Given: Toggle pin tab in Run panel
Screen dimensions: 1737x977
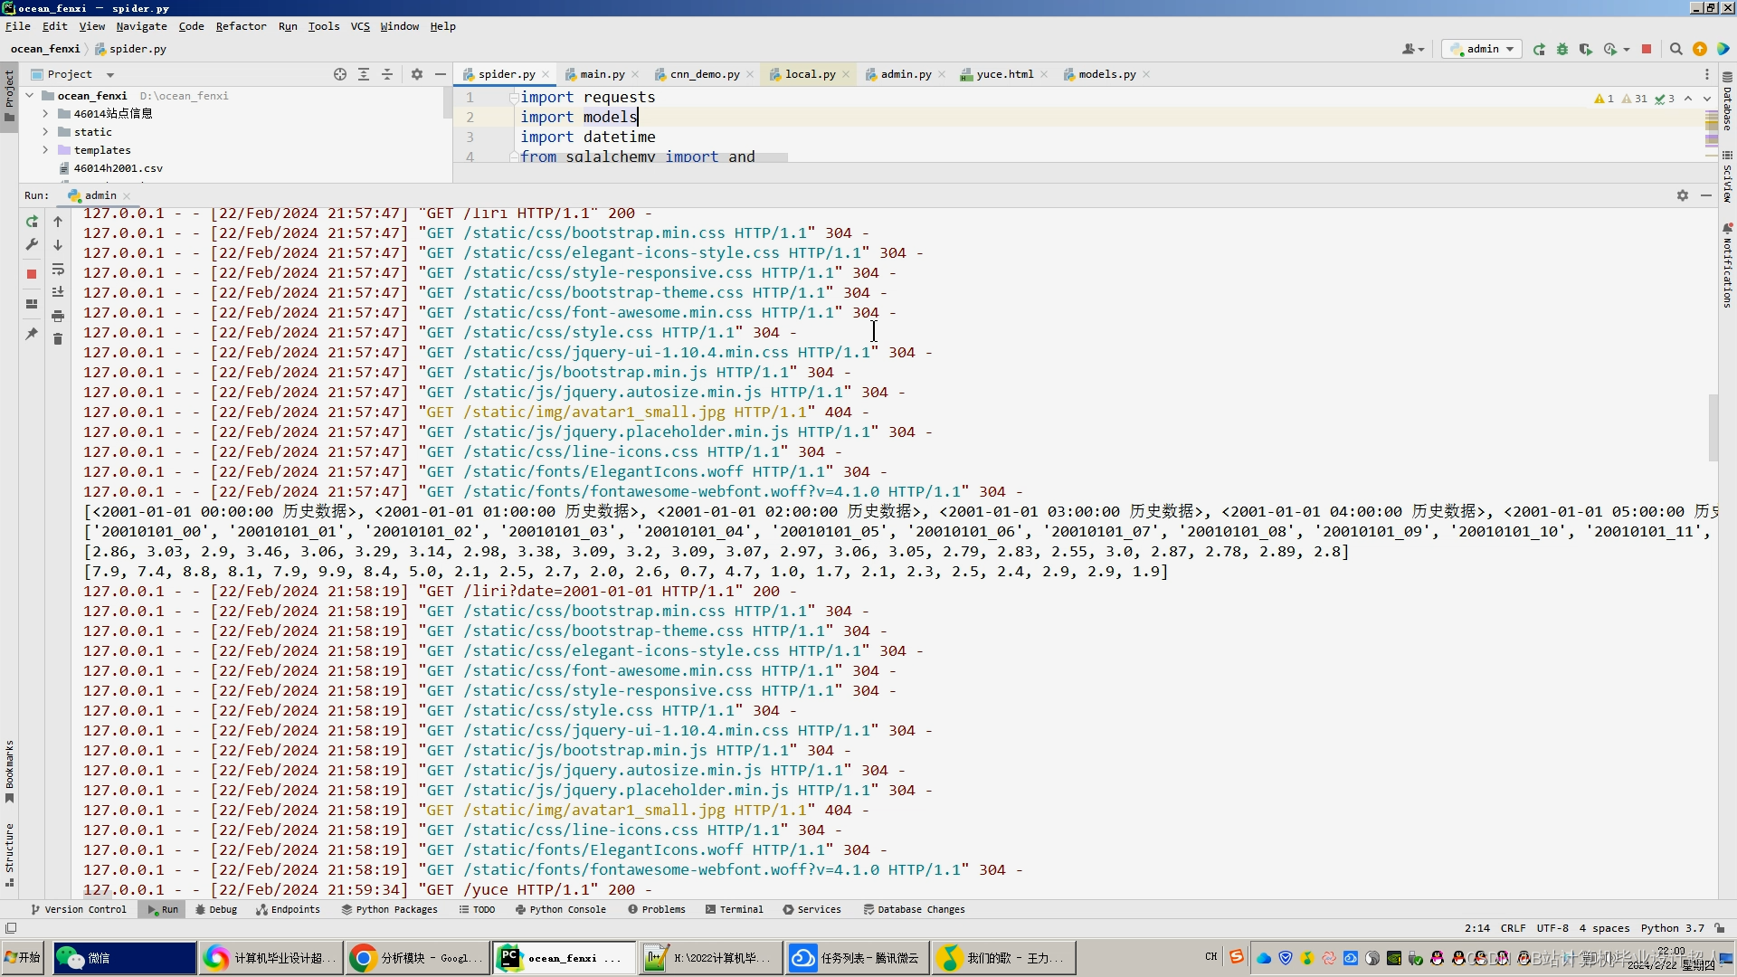Looking at the screenshot, I should [x=32, y=334].
